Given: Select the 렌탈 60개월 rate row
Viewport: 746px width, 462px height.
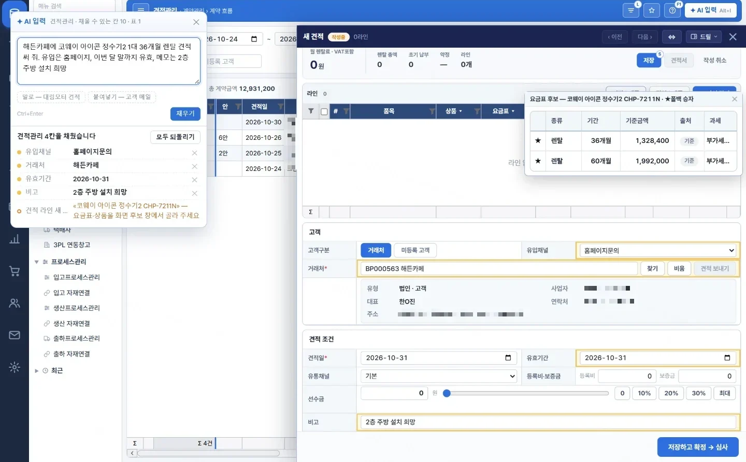Looking at the screenshot, I should coord(633,161).
